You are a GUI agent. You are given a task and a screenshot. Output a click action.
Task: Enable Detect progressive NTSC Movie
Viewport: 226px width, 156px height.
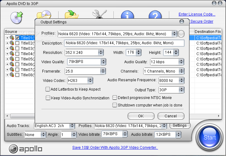coord(115,97)
